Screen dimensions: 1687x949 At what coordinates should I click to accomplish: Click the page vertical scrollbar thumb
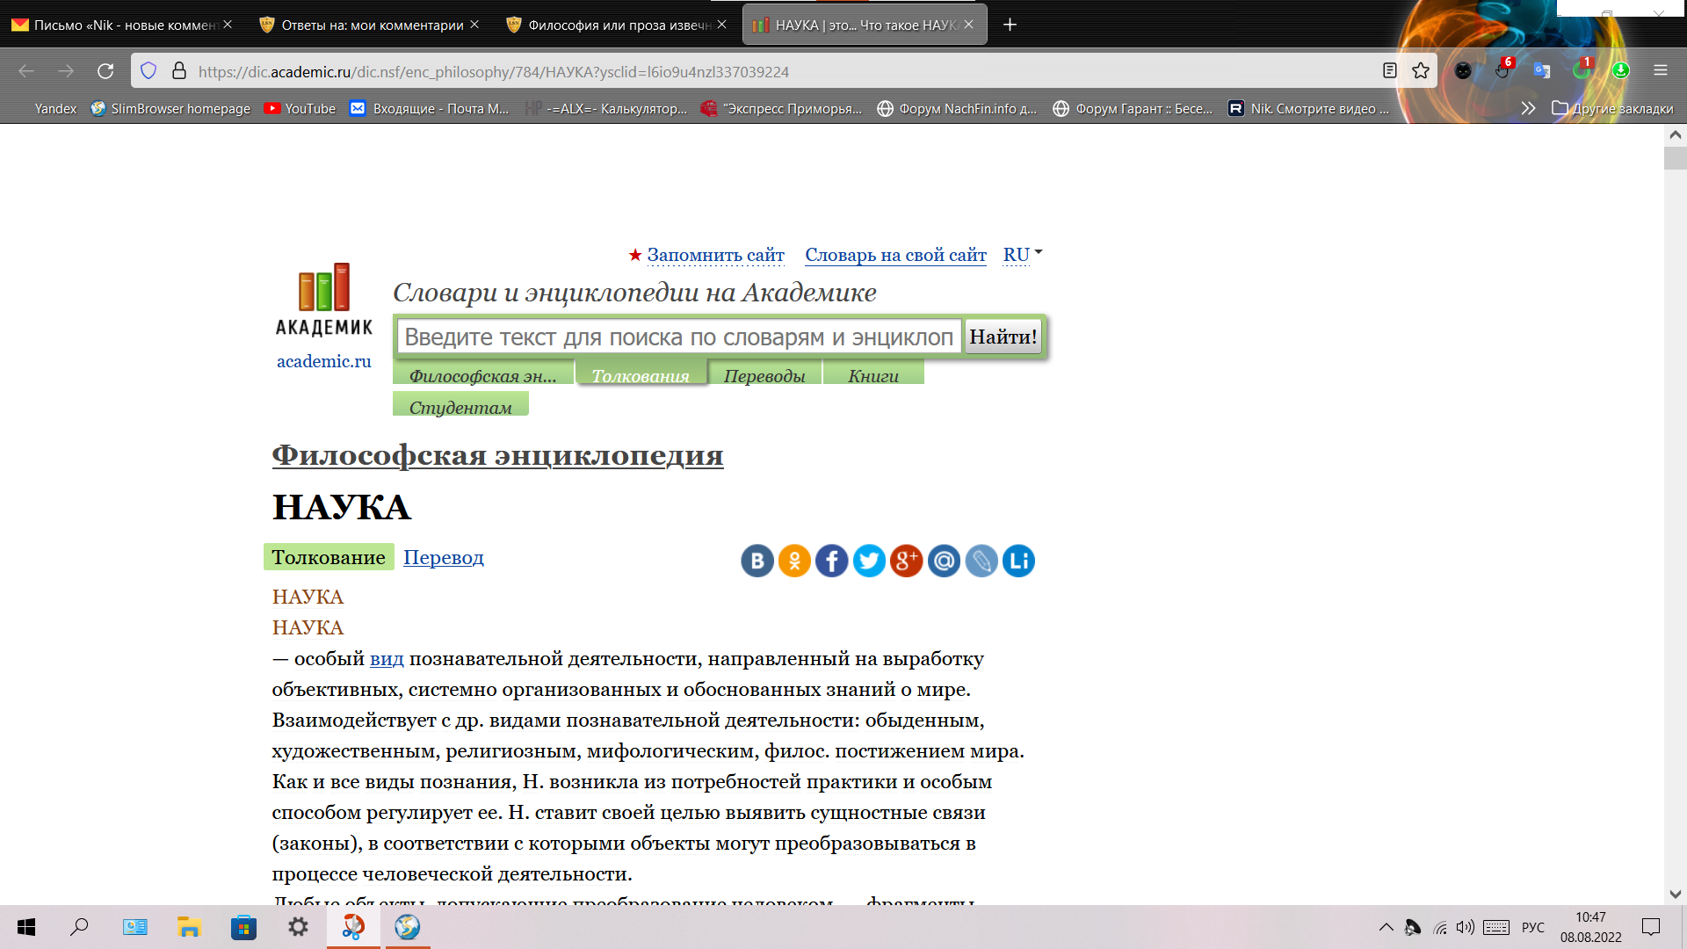click(1675, 158)
